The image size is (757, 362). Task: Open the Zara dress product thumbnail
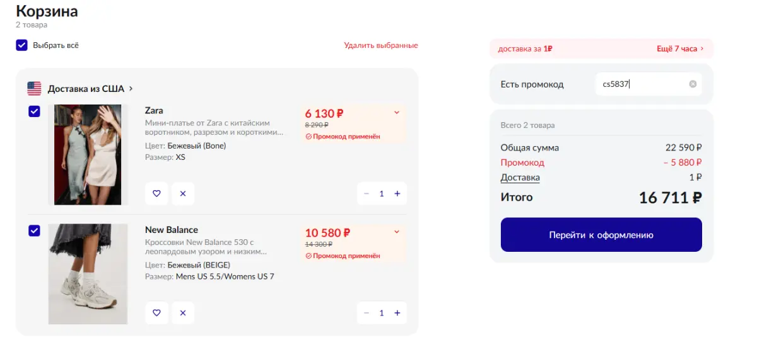[88, 155]
